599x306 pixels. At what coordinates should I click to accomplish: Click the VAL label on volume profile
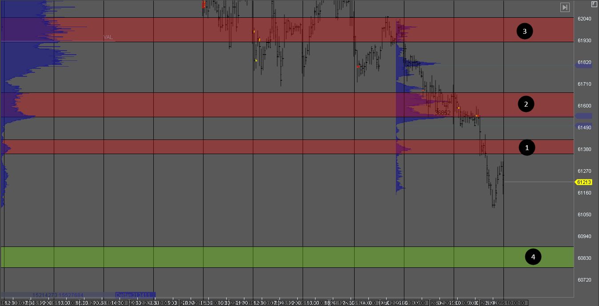coord(108,37)
